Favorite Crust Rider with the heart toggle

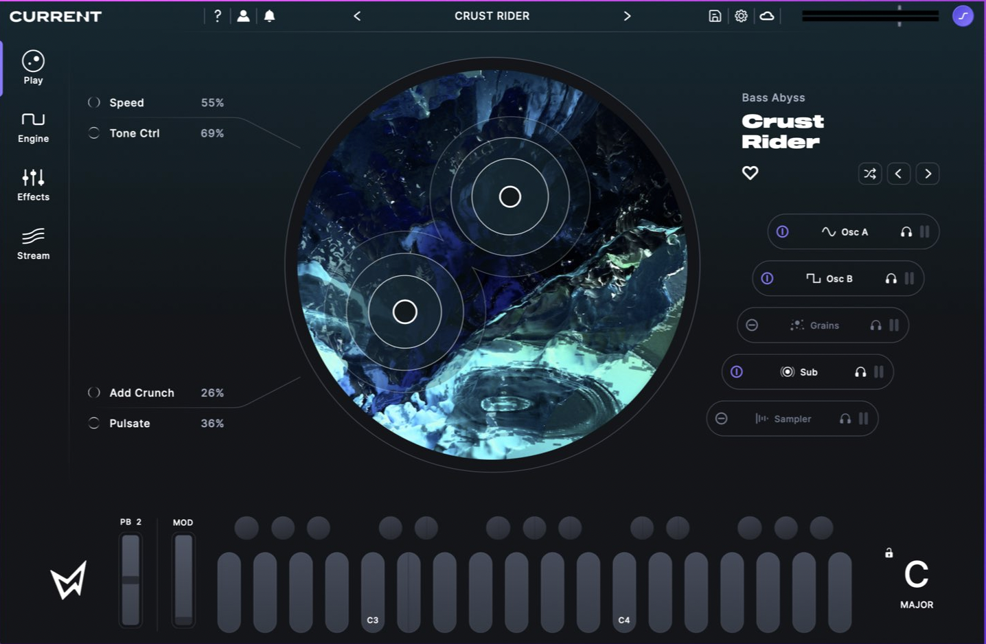pos(750,173)
